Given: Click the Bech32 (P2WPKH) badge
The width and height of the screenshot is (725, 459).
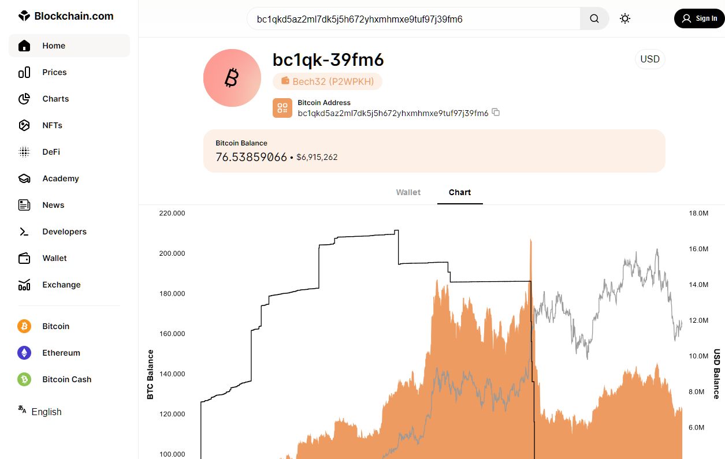Looking at the screenshot, I should (327, 81).
